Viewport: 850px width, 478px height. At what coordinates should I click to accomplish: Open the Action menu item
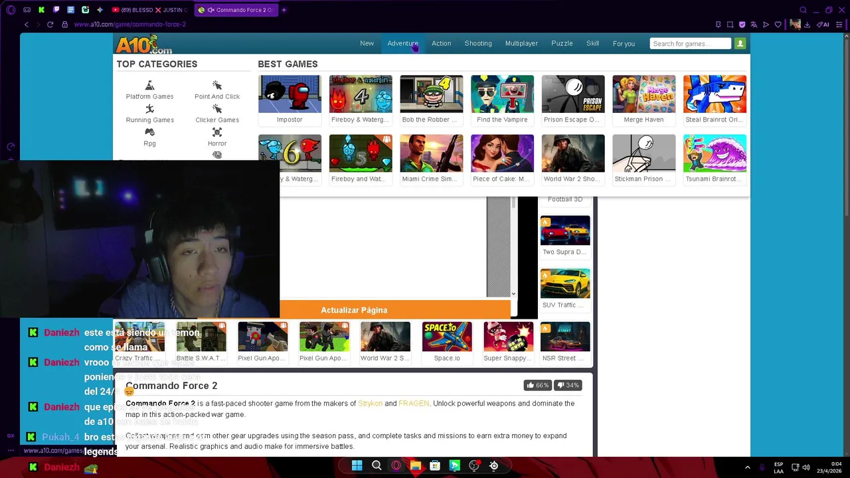[441, 44]
